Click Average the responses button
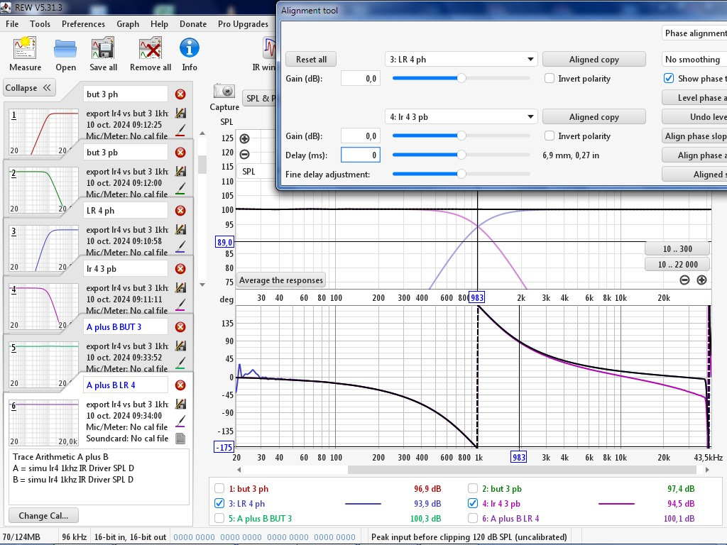This screenshot has width=727, height=545. tap(281, 280)
